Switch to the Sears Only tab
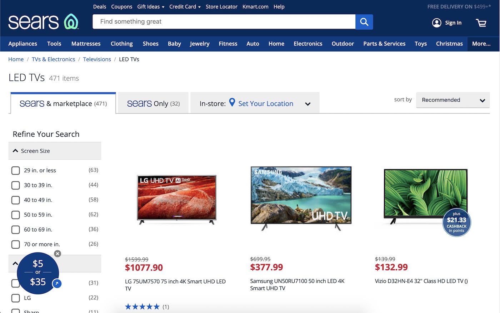This screenshot has height=313, width=500. tap(153, 103)
